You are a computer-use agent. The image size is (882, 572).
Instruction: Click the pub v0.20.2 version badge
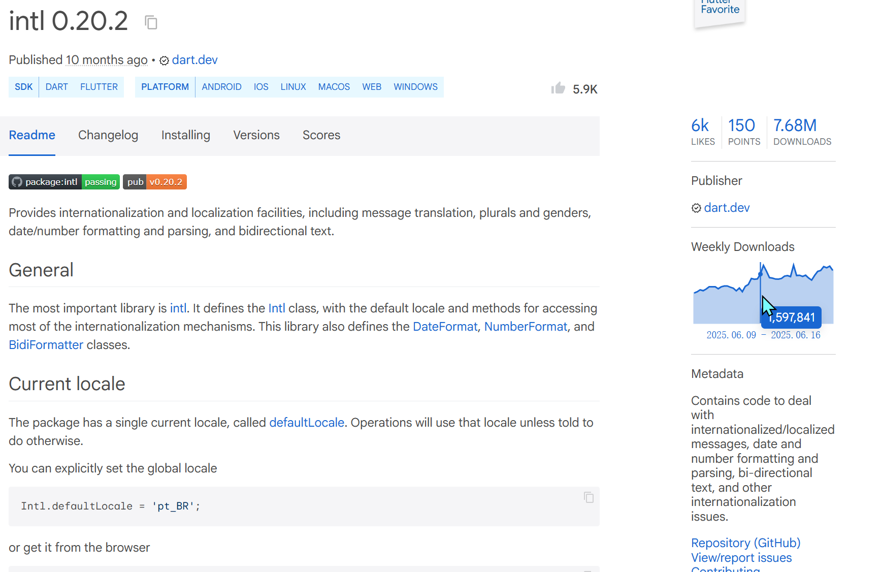[155, 182]
